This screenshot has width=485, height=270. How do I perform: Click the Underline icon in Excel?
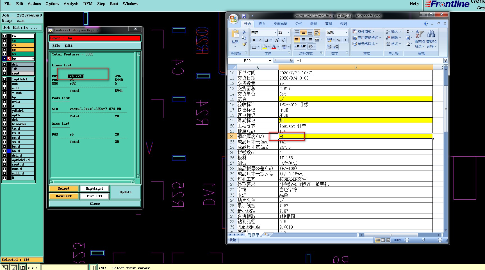point(267,40)
